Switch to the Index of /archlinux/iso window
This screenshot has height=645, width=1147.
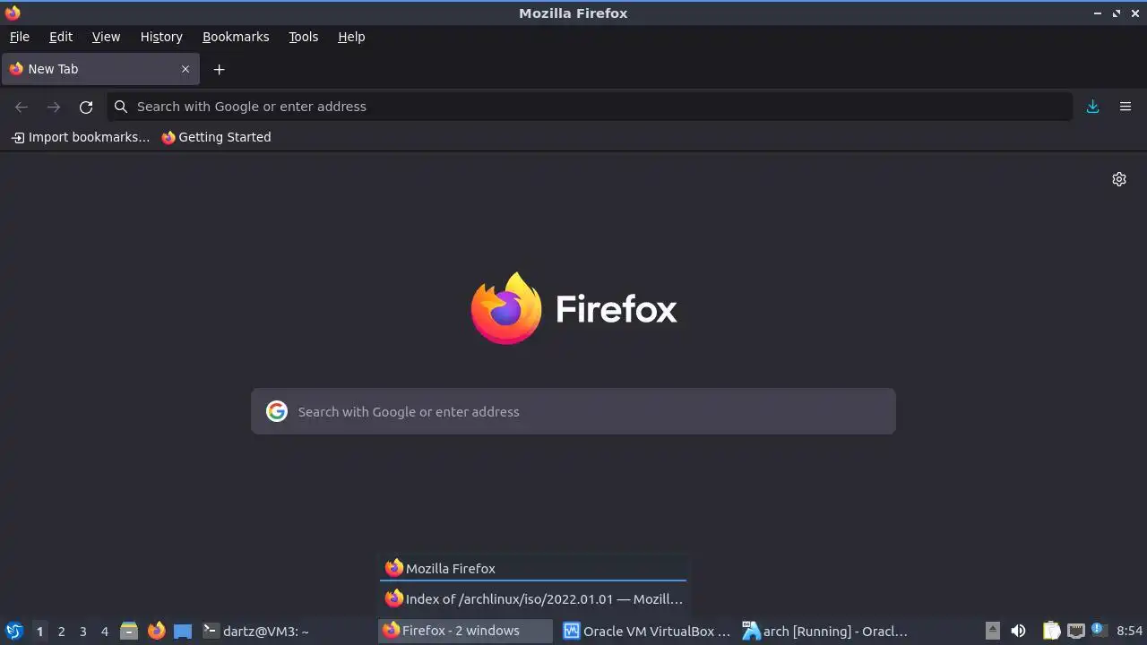(x=533, y=598)
